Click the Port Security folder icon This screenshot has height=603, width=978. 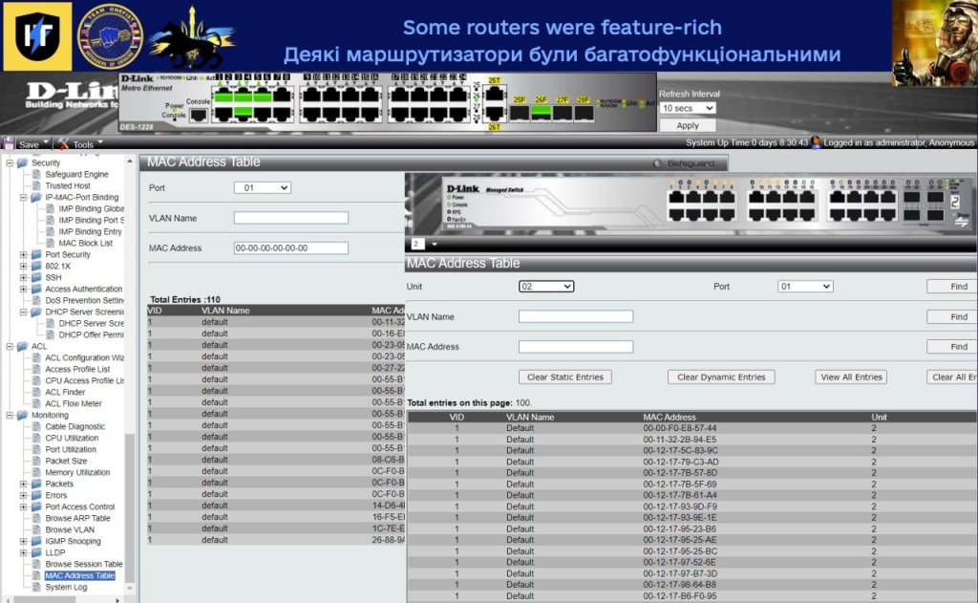click(x=36, y=255)
